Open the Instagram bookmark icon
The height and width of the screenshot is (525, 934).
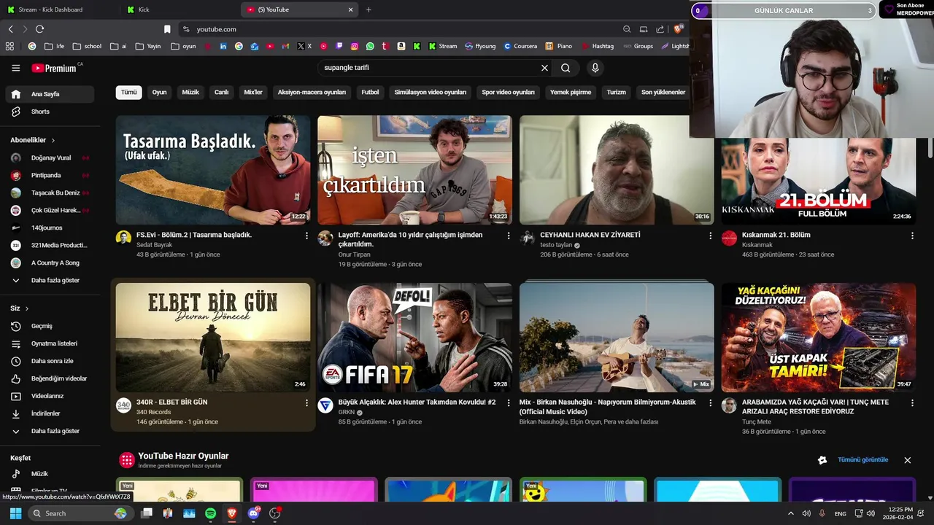(355, 46)
